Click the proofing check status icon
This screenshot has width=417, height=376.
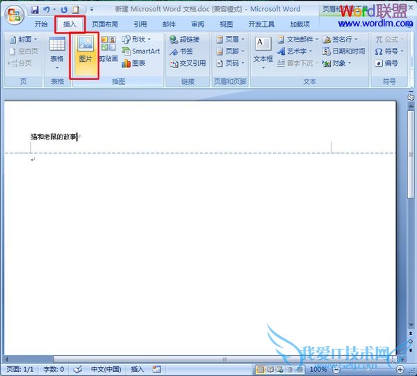[78, 369]
